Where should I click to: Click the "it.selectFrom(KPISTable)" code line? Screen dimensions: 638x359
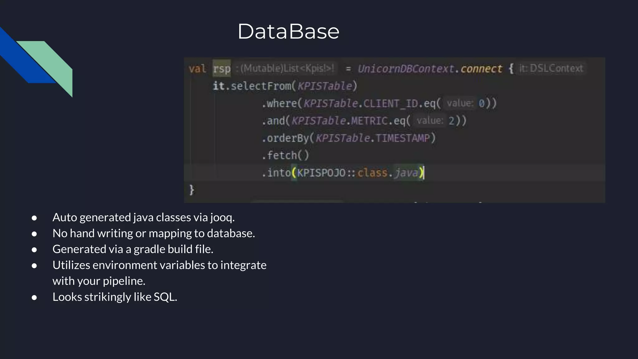pos(285,86)
